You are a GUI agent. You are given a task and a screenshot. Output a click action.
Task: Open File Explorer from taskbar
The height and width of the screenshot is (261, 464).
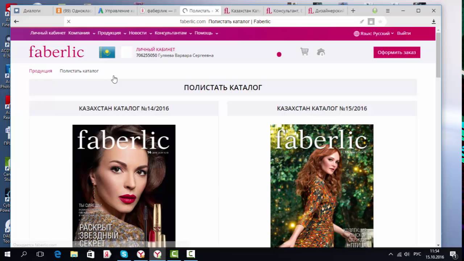click(74, 254)
